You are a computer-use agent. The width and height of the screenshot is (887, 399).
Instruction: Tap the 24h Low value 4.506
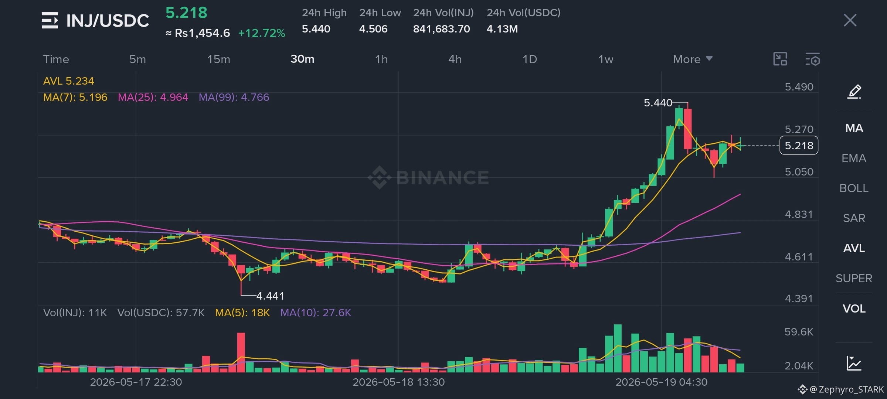[373, 29]
